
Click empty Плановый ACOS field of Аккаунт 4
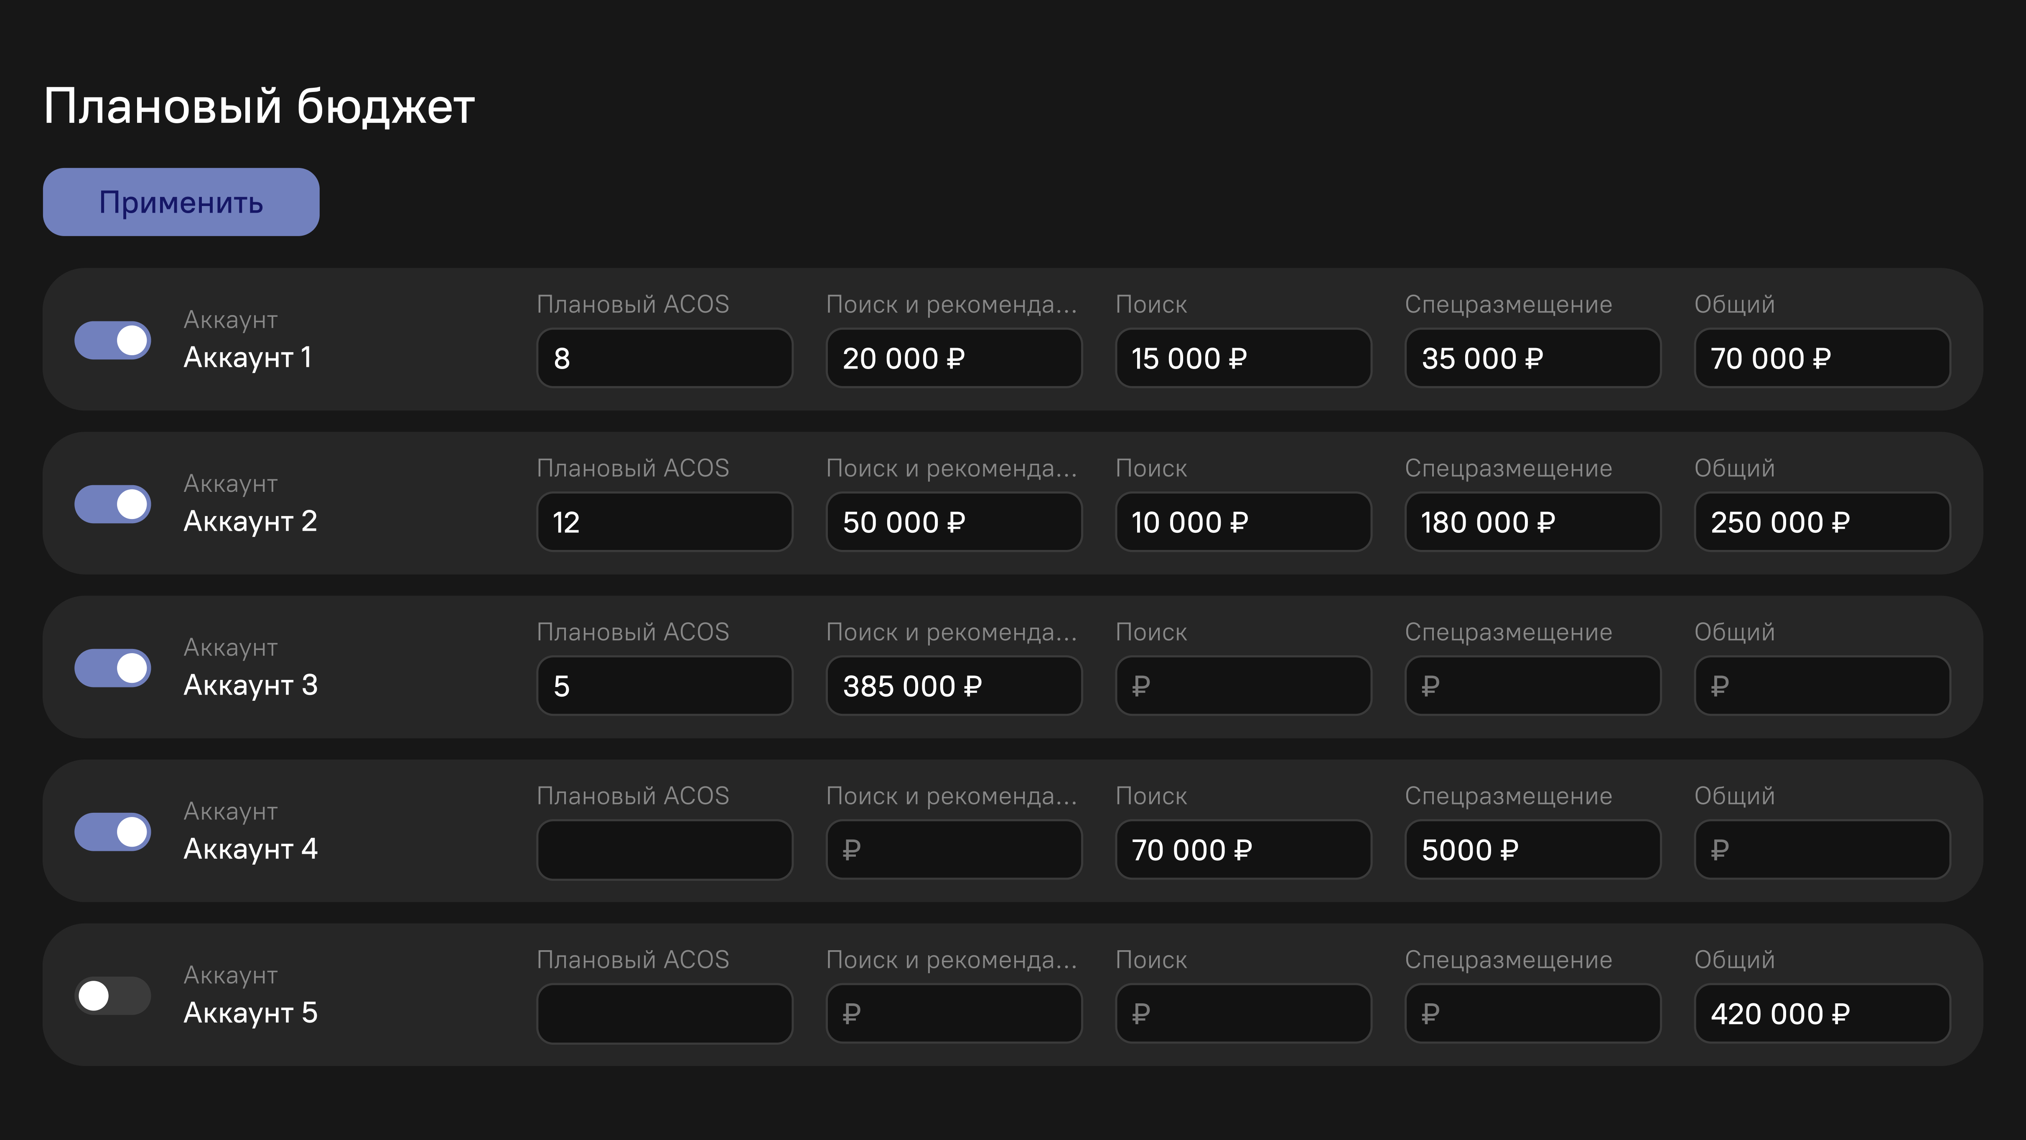point(664,850)
